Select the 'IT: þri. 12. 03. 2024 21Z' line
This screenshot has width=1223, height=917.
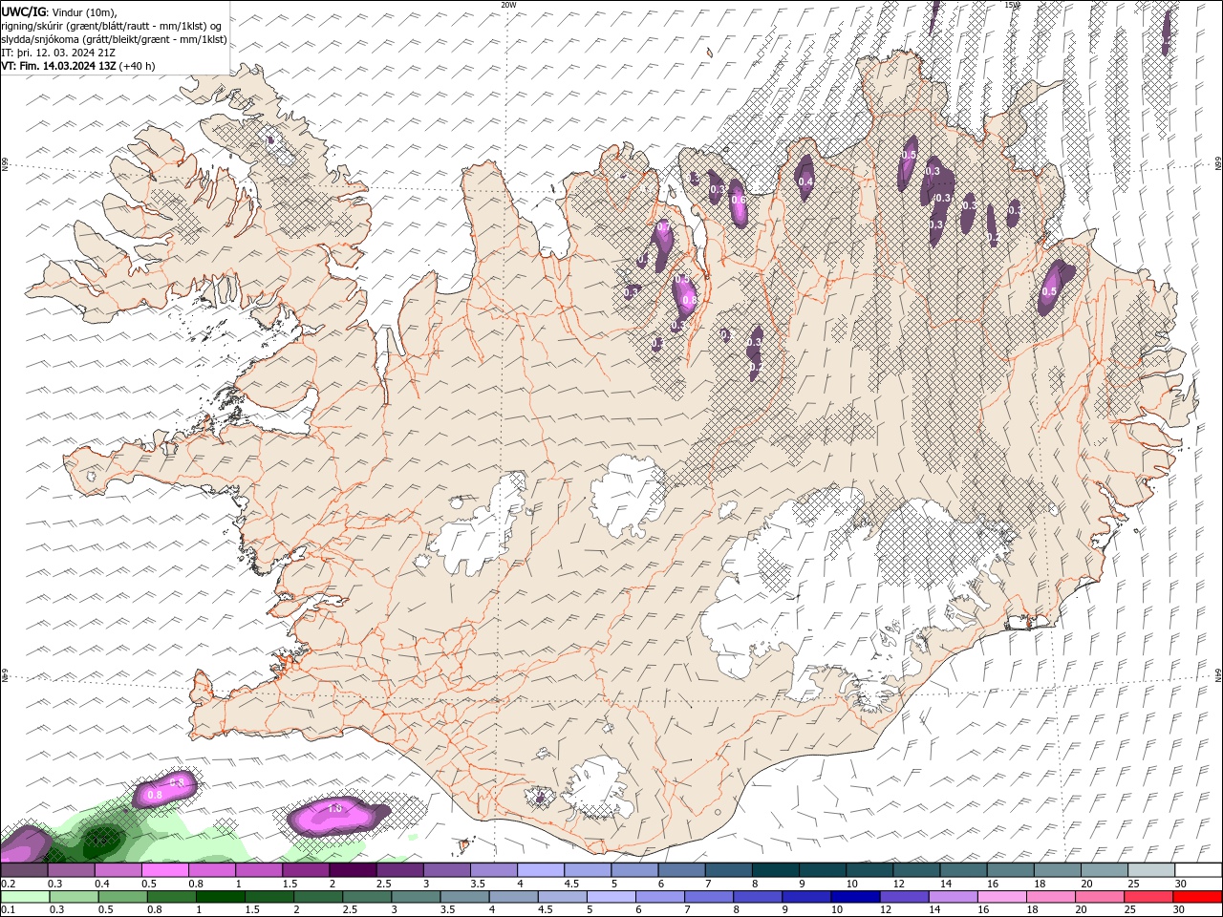point(59,53)
